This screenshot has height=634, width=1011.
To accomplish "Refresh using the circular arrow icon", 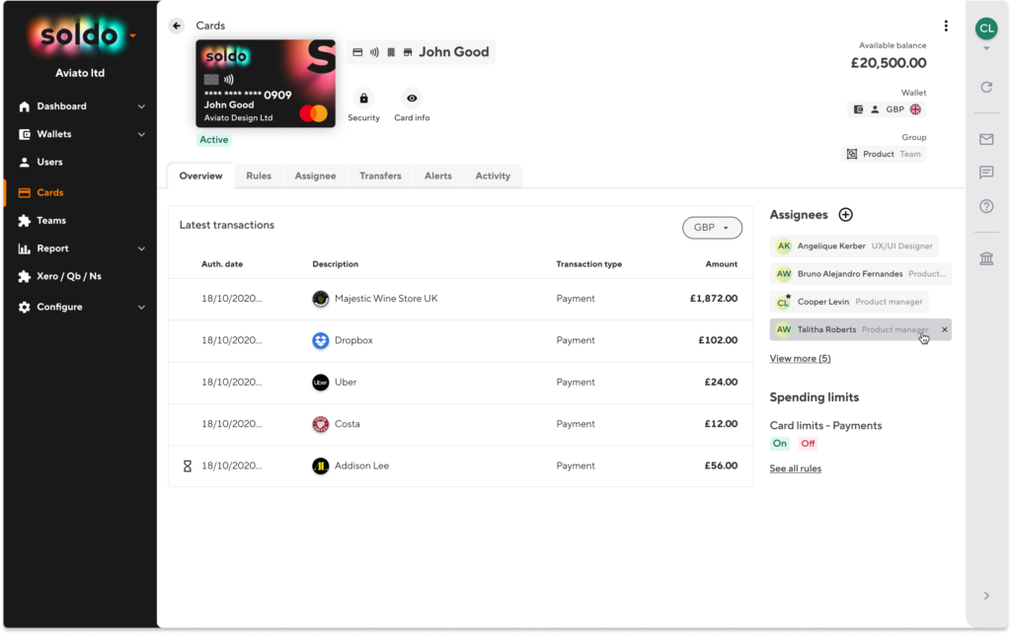I will tap(985, 87).
